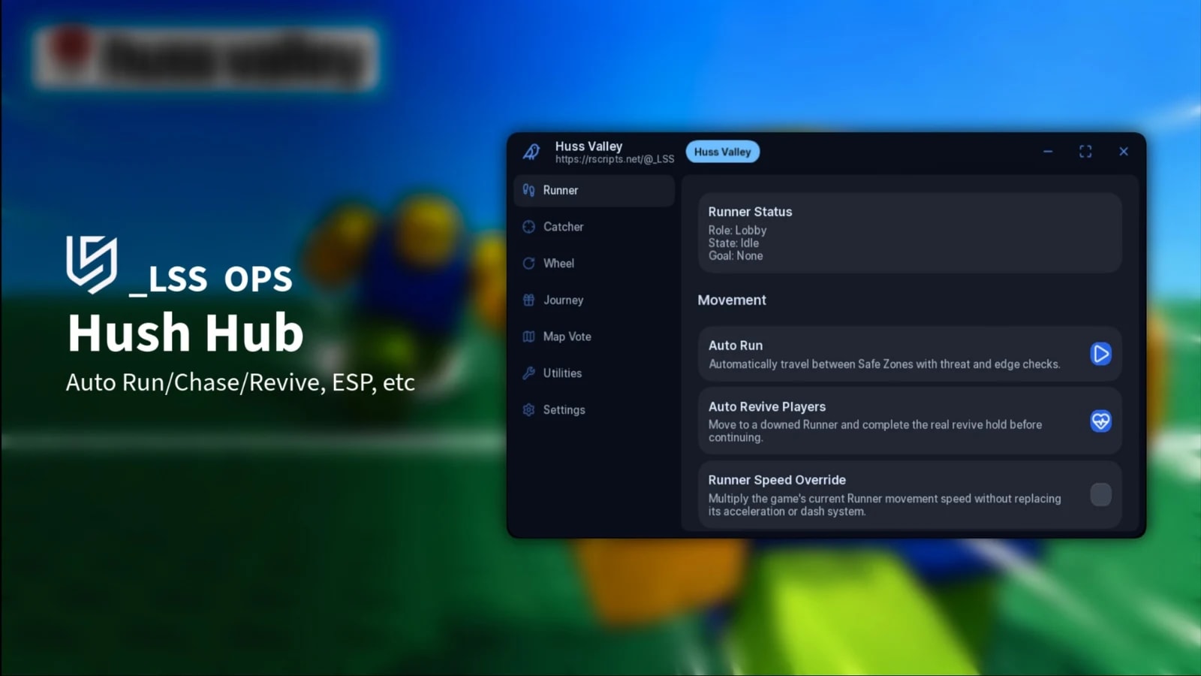Toggle Auto Revive Players
Image resolution: width=1201 pixels, height=676 pixels.
[1100, 421]
